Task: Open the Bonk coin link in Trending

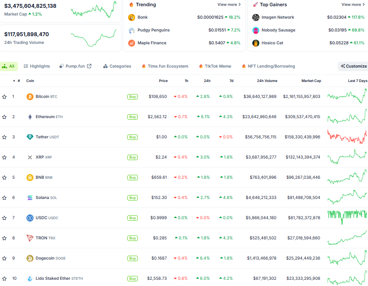Action: [143, 17]
